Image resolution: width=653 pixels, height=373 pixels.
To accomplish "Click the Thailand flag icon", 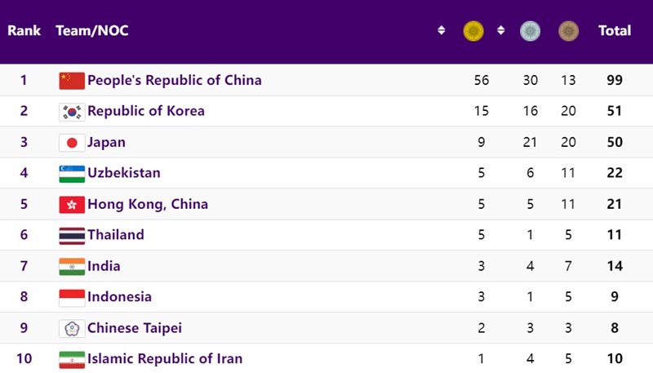I will 72,235.
